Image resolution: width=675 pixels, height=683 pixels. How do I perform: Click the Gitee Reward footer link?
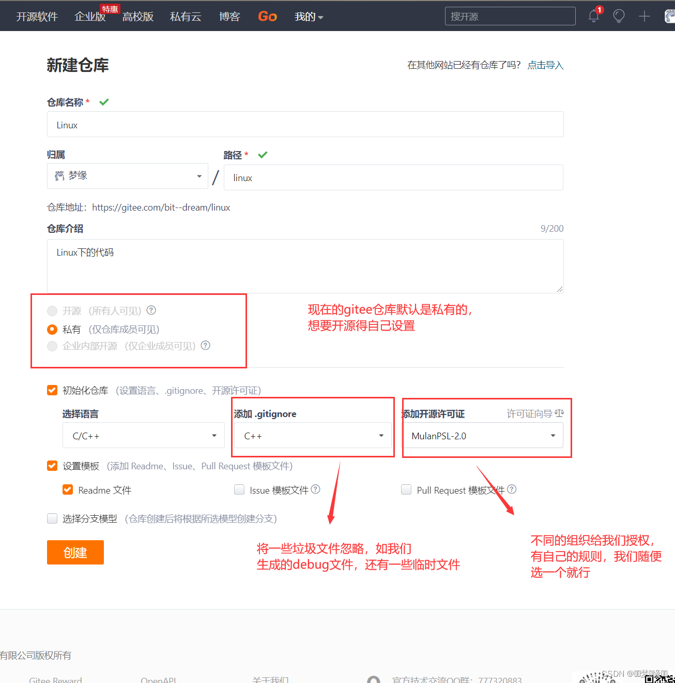55,680
